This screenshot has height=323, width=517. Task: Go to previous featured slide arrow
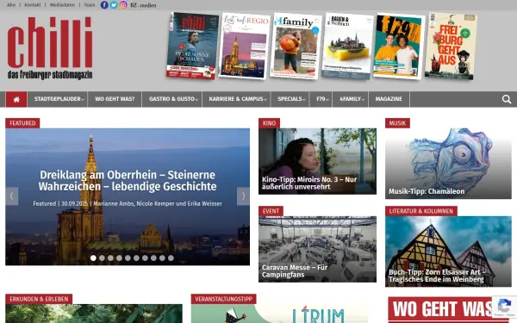coord(11,196)
